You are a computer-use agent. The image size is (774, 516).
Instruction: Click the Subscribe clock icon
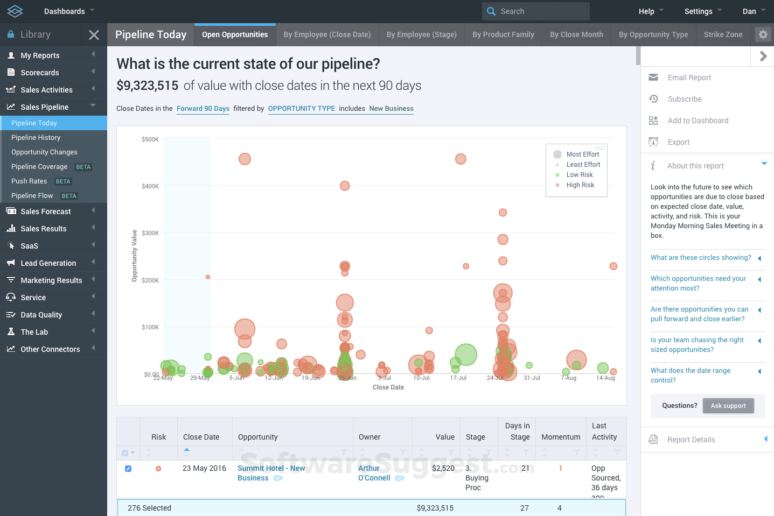[x=653, y=99]
